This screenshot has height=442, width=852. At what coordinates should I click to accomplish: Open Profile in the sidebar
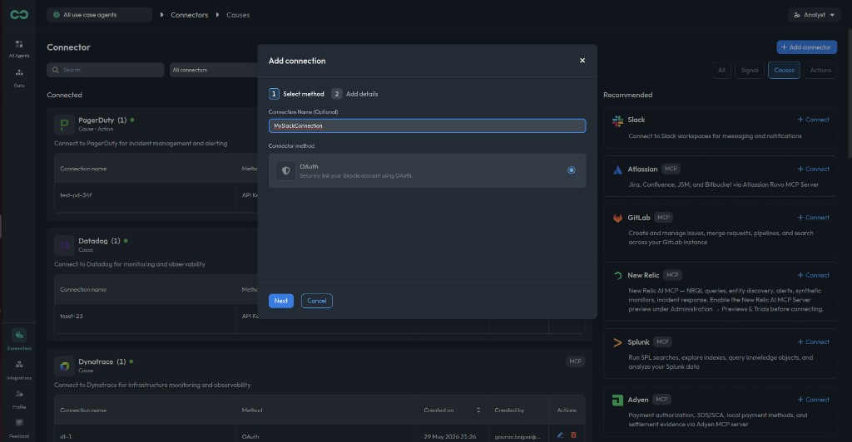coord(19,399)
